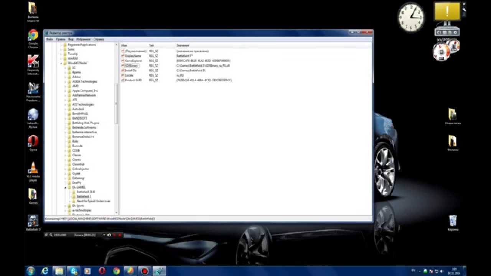Screen dimensions: 491x276
Task: Click the language indicator in system tray
Action: [413, 271]
